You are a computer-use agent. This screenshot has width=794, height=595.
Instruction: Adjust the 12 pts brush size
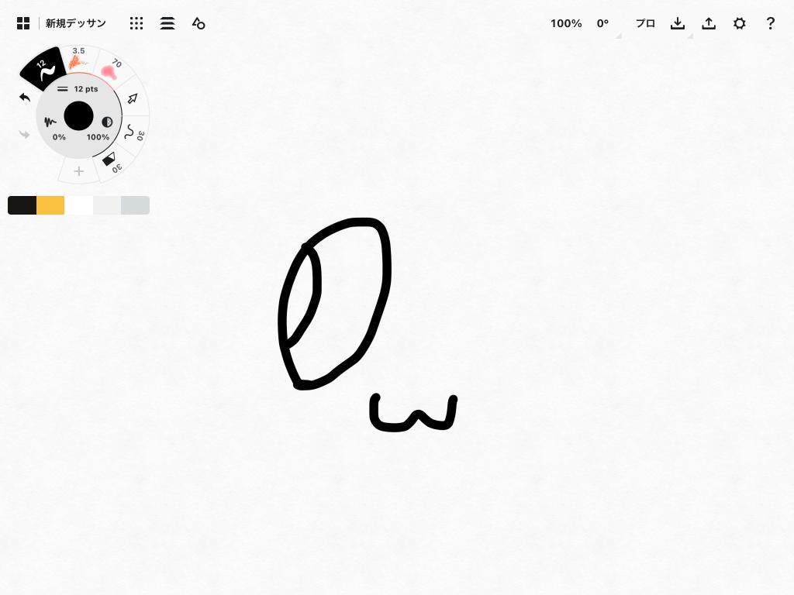tap(79, 89)
